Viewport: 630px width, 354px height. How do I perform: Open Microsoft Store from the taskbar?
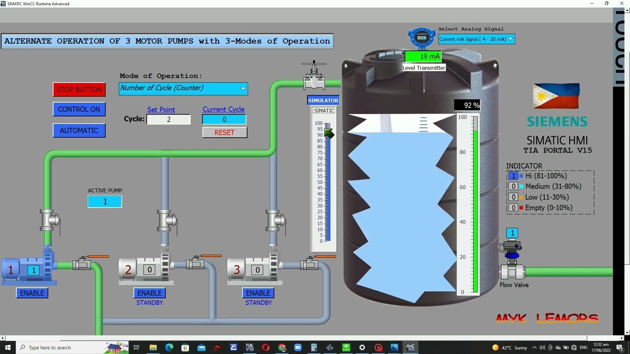coord(185,348)
